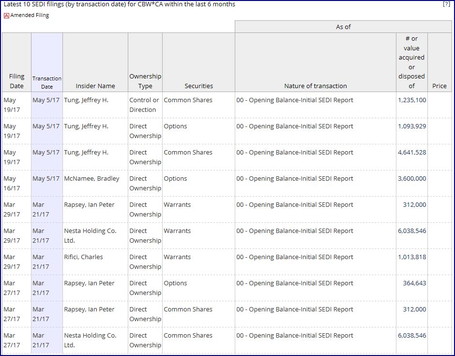Click the acquired or disposed of header
Viewport: 455px width, 356px height.
tap(411, 62)
